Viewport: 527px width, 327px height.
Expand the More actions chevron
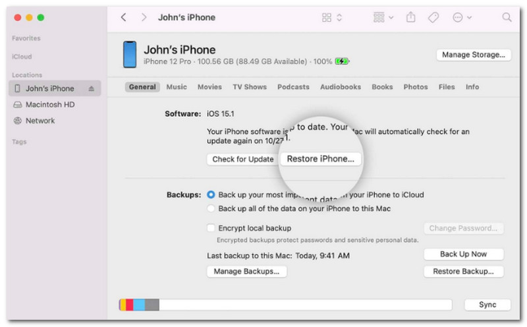[x=470, y=18]
